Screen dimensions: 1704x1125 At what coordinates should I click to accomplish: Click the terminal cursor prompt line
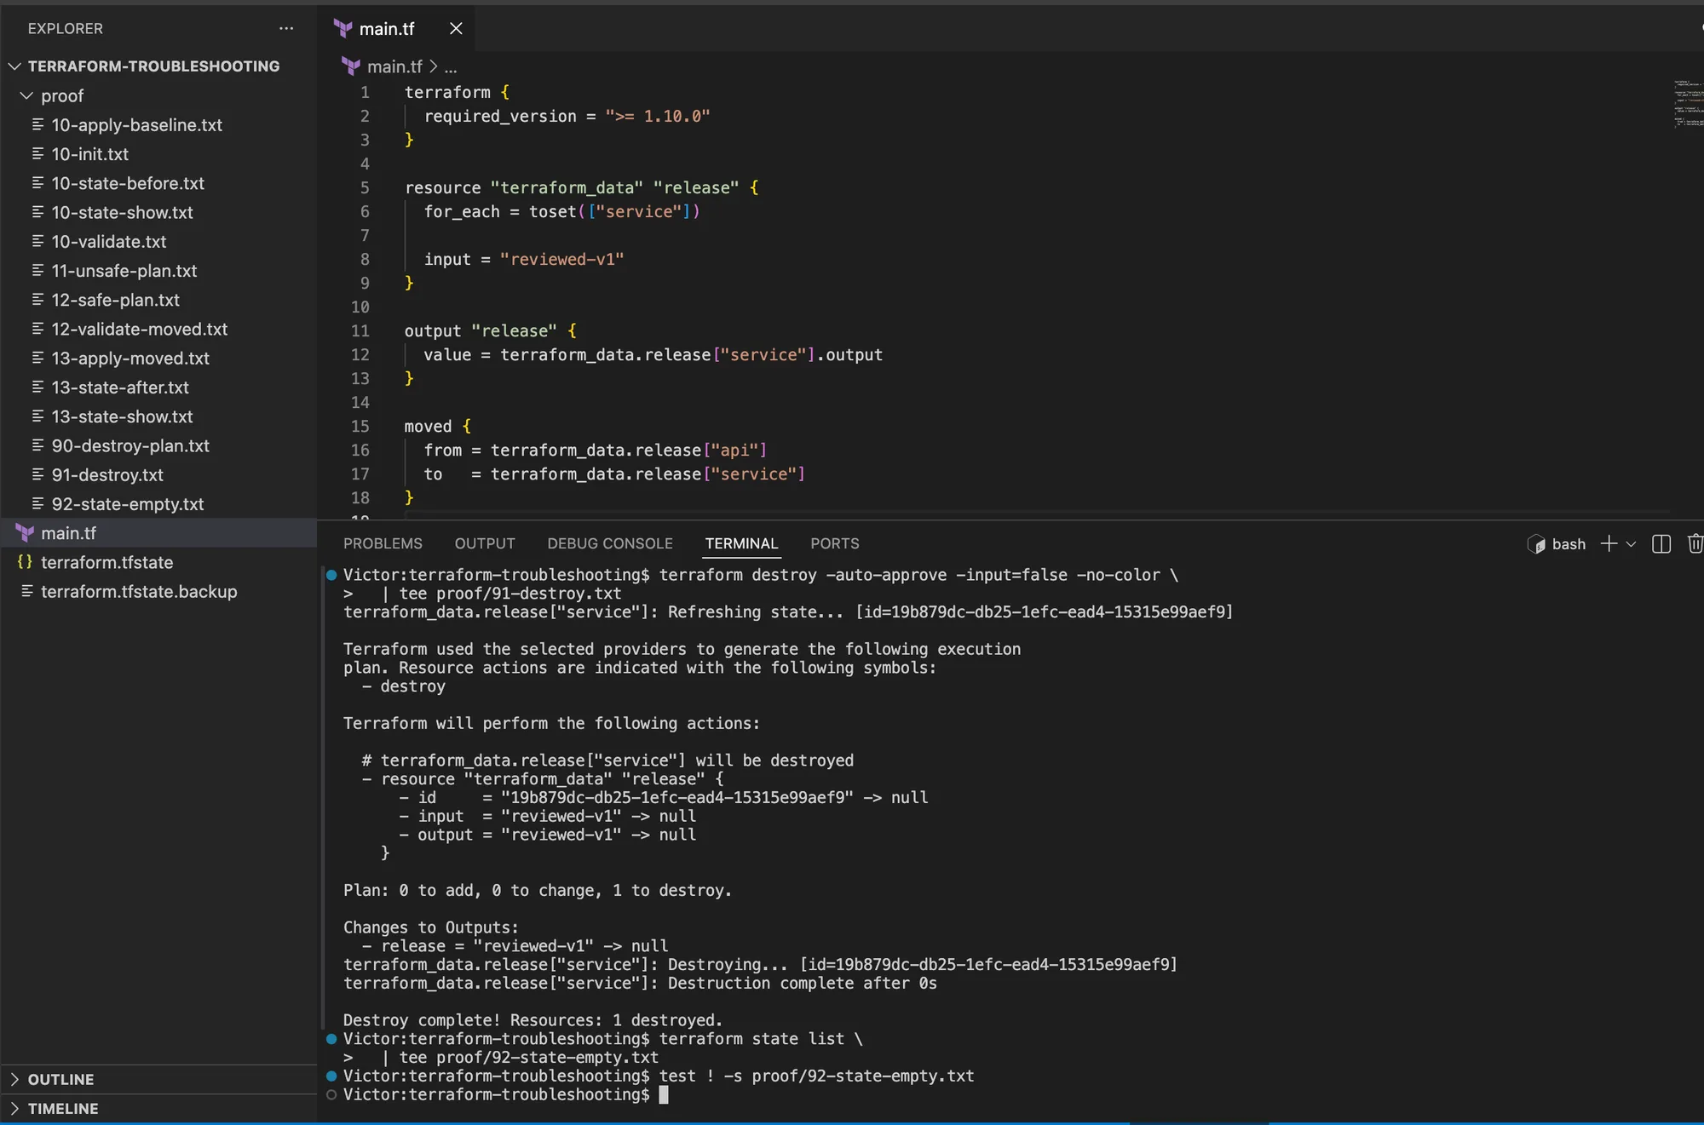click(x=506, y=1094)
